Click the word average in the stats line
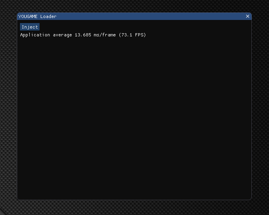The image size is (269, 215). click(x=62, y=35)
